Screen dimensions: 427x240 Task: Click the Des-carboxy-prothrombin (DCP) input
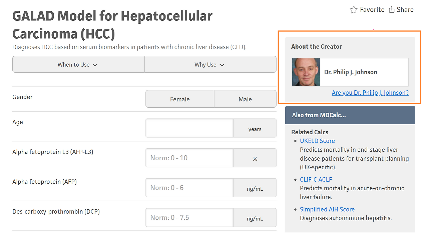(189, 218)
